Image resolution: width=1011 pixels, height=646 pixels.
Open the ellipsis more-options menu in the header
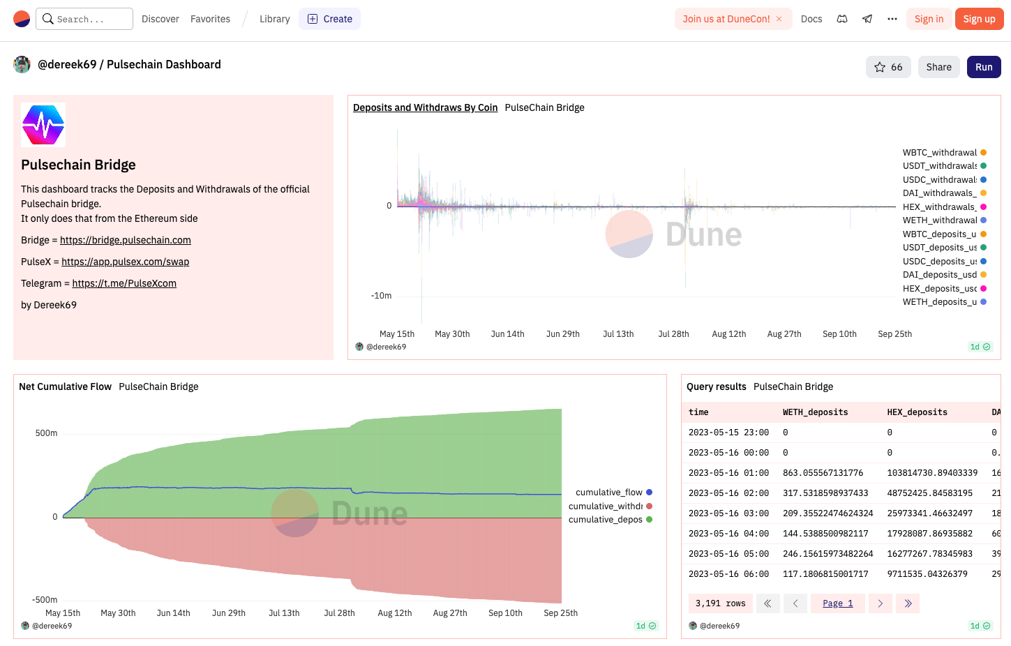point(892,19)
